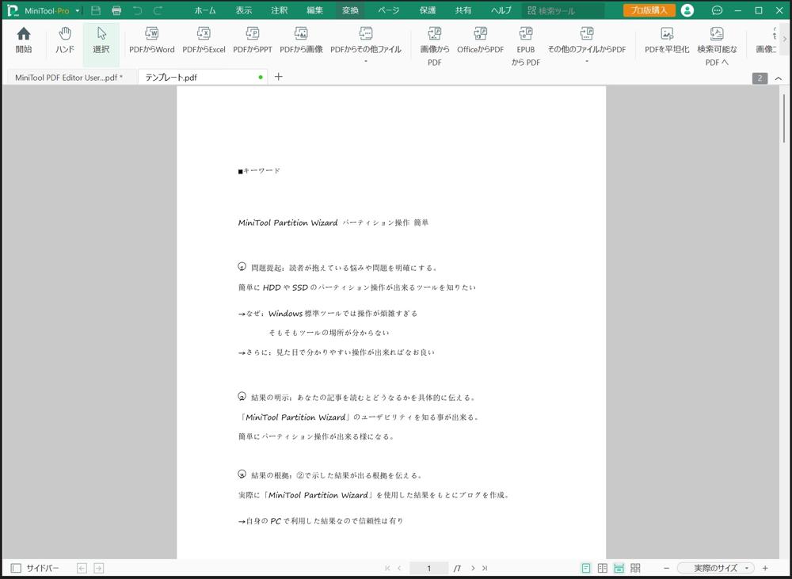The width and height of the screenshot is (792, 579).
Task: Open the 保護 menu
Action: pyautogui.click(x=428, y=10)
